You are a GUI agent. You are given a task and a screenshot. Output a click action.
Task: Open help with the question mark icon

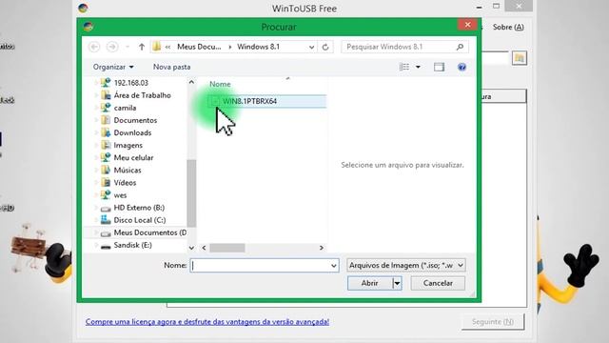pyautogui.click(x=462, y=67)
